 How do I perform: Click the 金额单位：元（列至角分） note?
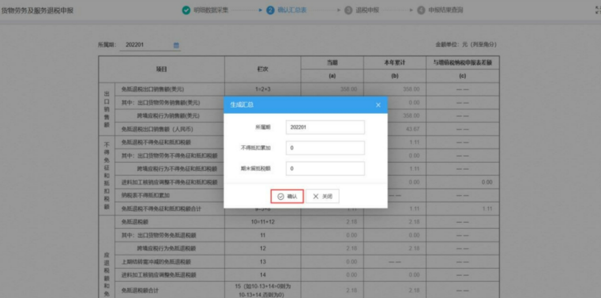point(466,45)
